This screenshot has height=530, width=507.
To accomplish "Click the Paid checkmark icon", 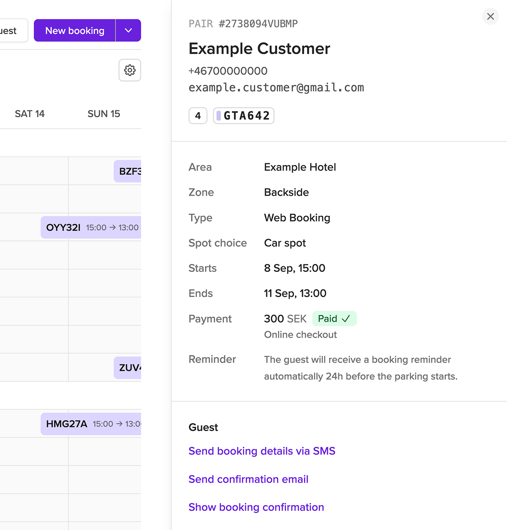I will [x=346, y=319].
